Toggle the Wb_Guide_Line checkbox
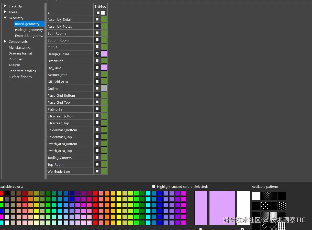Viewport: 312px width, 230px height. [x=97, y=171]
